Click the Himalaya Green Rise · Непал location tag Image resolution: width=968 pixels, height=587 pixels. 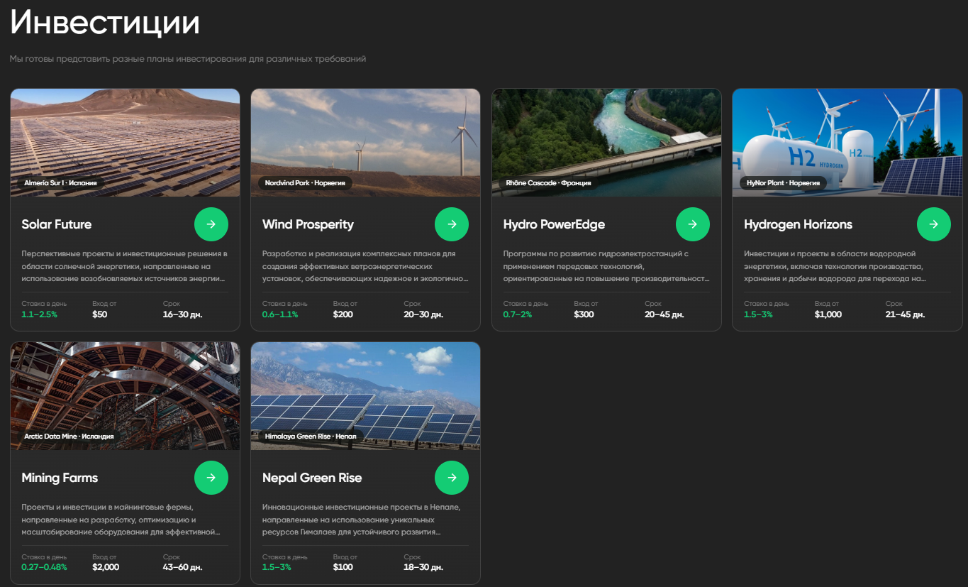[311, 437]
